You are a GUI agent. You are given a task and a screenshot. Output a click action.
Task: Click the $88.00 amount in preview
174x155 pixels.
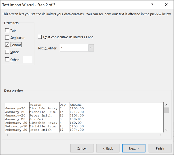76,119
